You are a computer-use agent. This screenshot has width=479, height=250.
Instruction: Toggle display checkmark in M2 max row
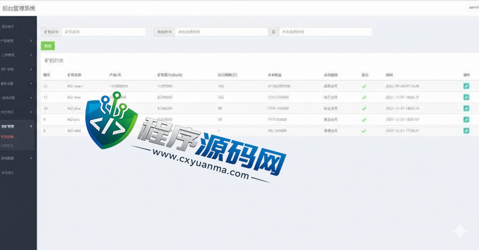click(x=364, y=97)
